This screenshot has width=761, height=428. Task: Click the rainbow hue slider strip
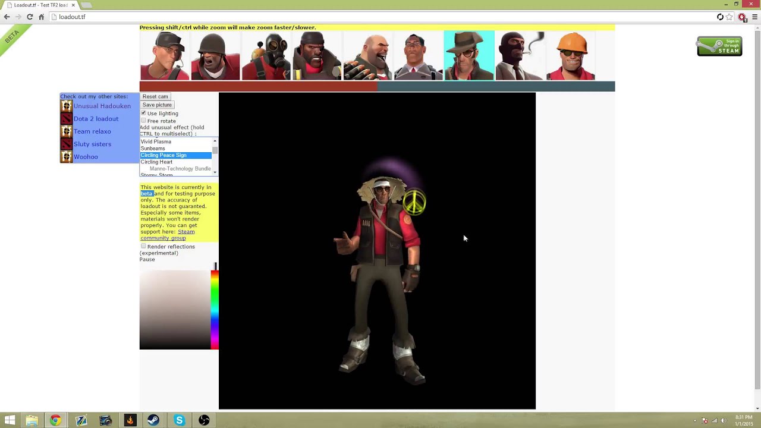(215, 309)
